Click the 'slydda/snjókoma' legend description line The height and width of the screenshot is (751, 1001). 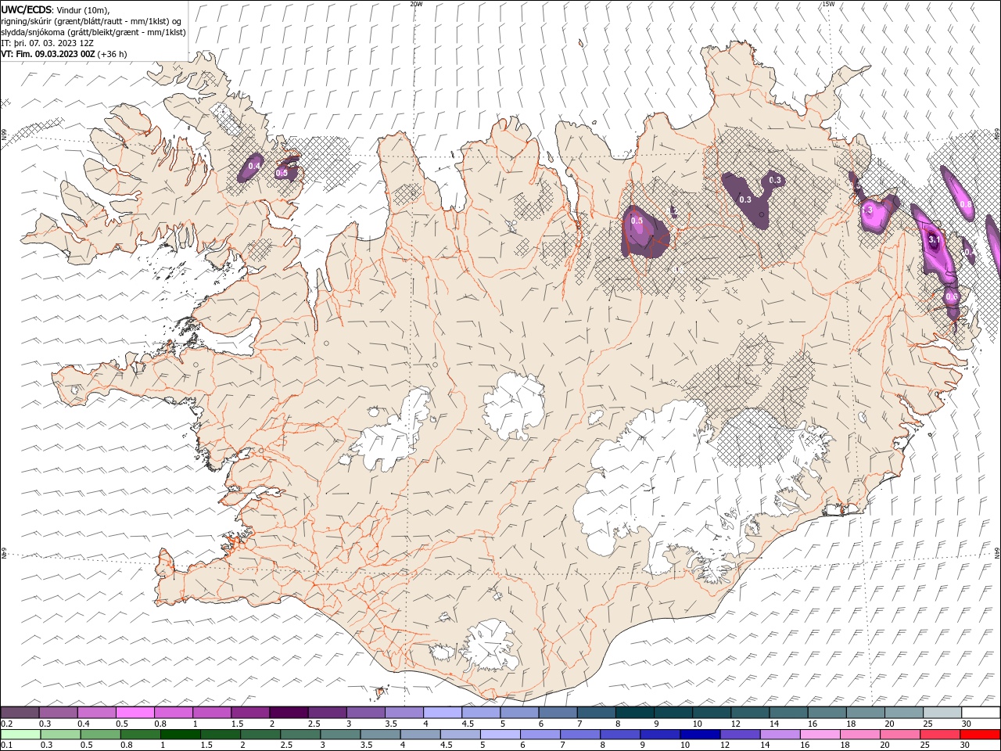click(94, 32)
